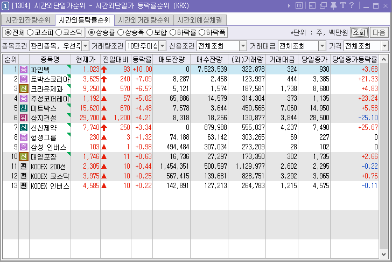Screen dimensions: 392x262
Task: Open help with the question mark icon
Action: pos(352,5)
